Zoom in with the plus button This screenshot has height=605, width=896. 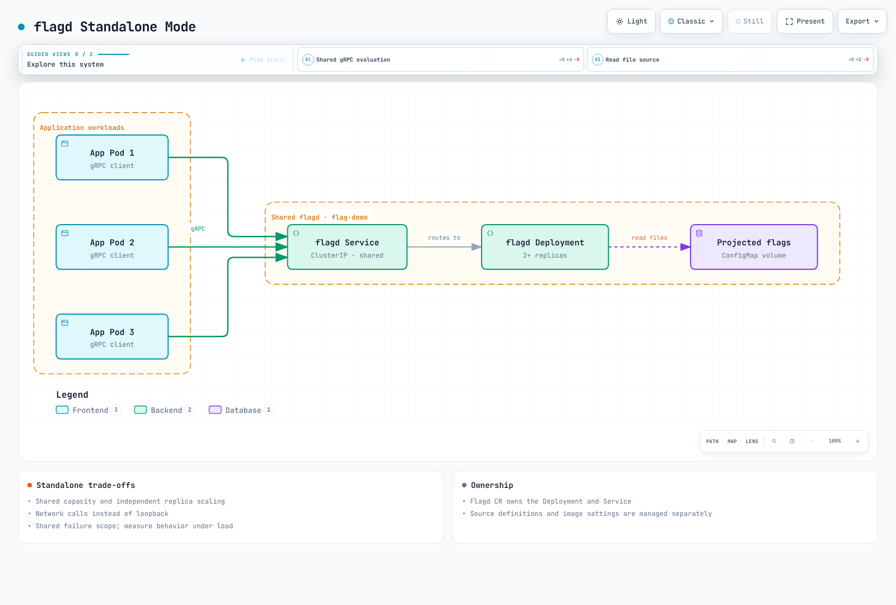(x=857, y=441)
